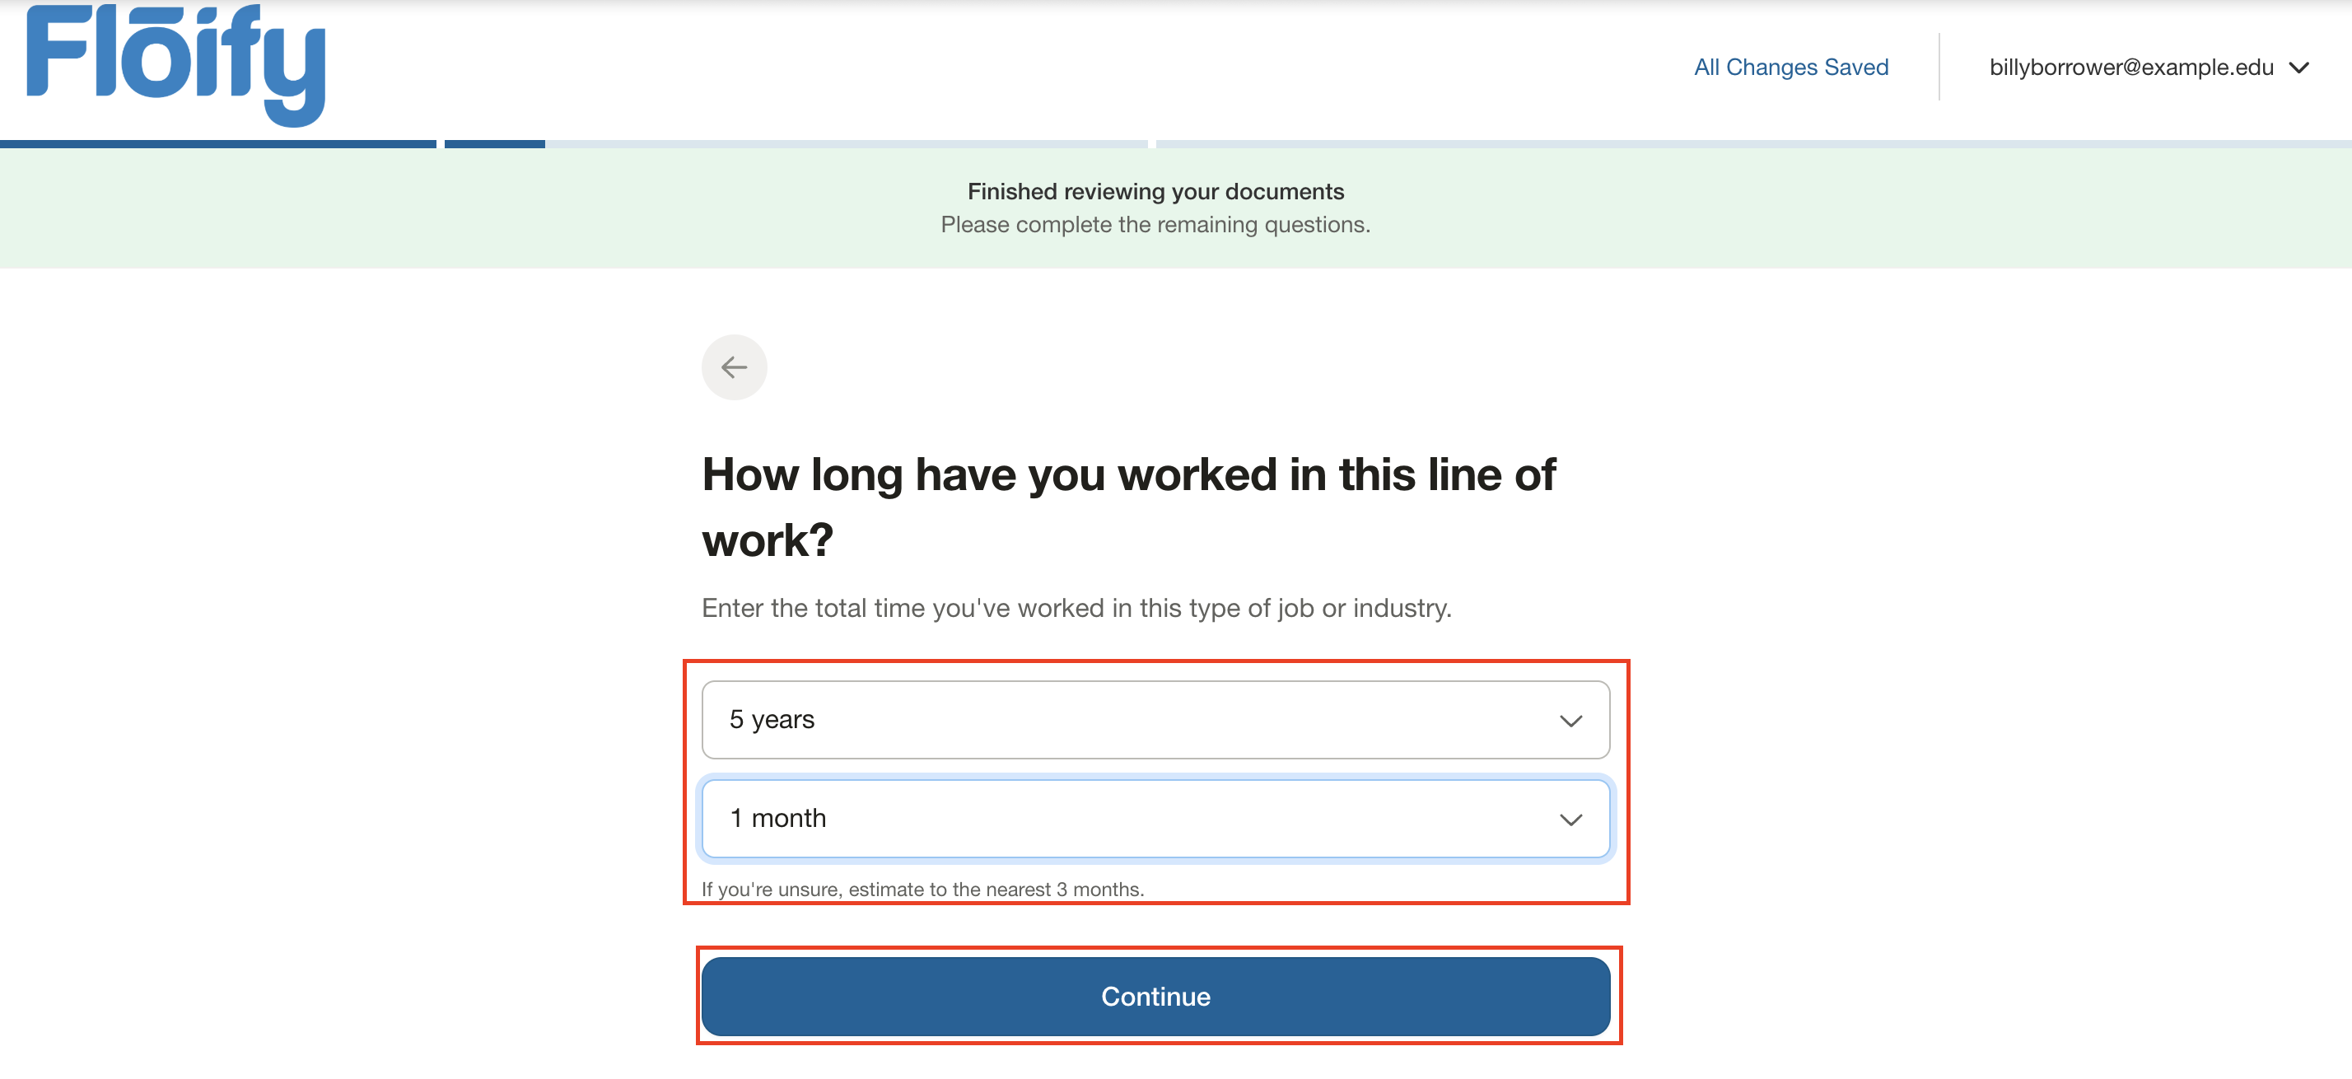Screen dimensions: 2352x1079
Task: Click the light unfilled part of the middle progress segment
Action: pos(845,143)
